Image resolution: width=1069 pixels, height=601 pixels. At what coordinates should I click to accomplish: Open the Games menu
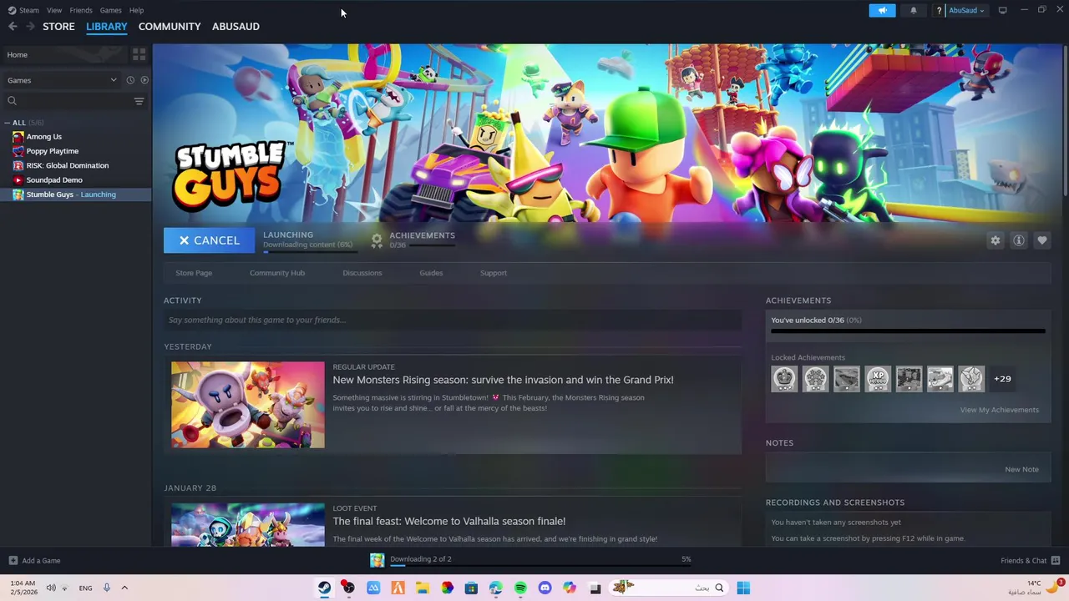pos(110,10)
